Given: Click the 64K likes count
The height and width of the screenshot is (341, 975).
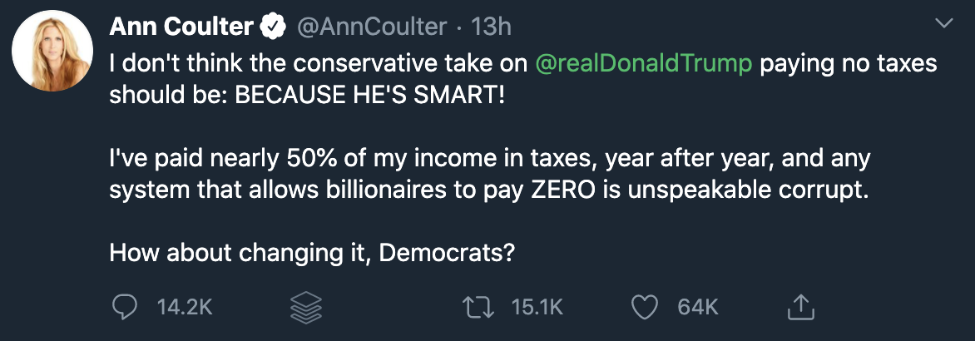Looking at the screenshot, I should click(x=697, y=307).
